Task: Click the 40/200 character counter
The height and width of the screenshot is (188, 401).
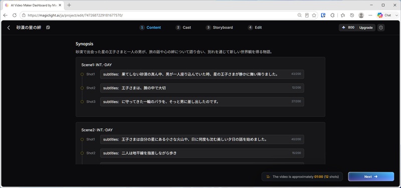Action: point(296,139)
